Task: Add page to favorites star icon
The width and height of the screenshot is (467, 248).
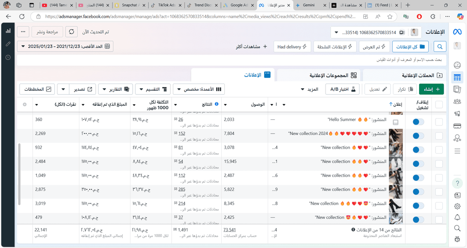Action: tap(390, 17)
